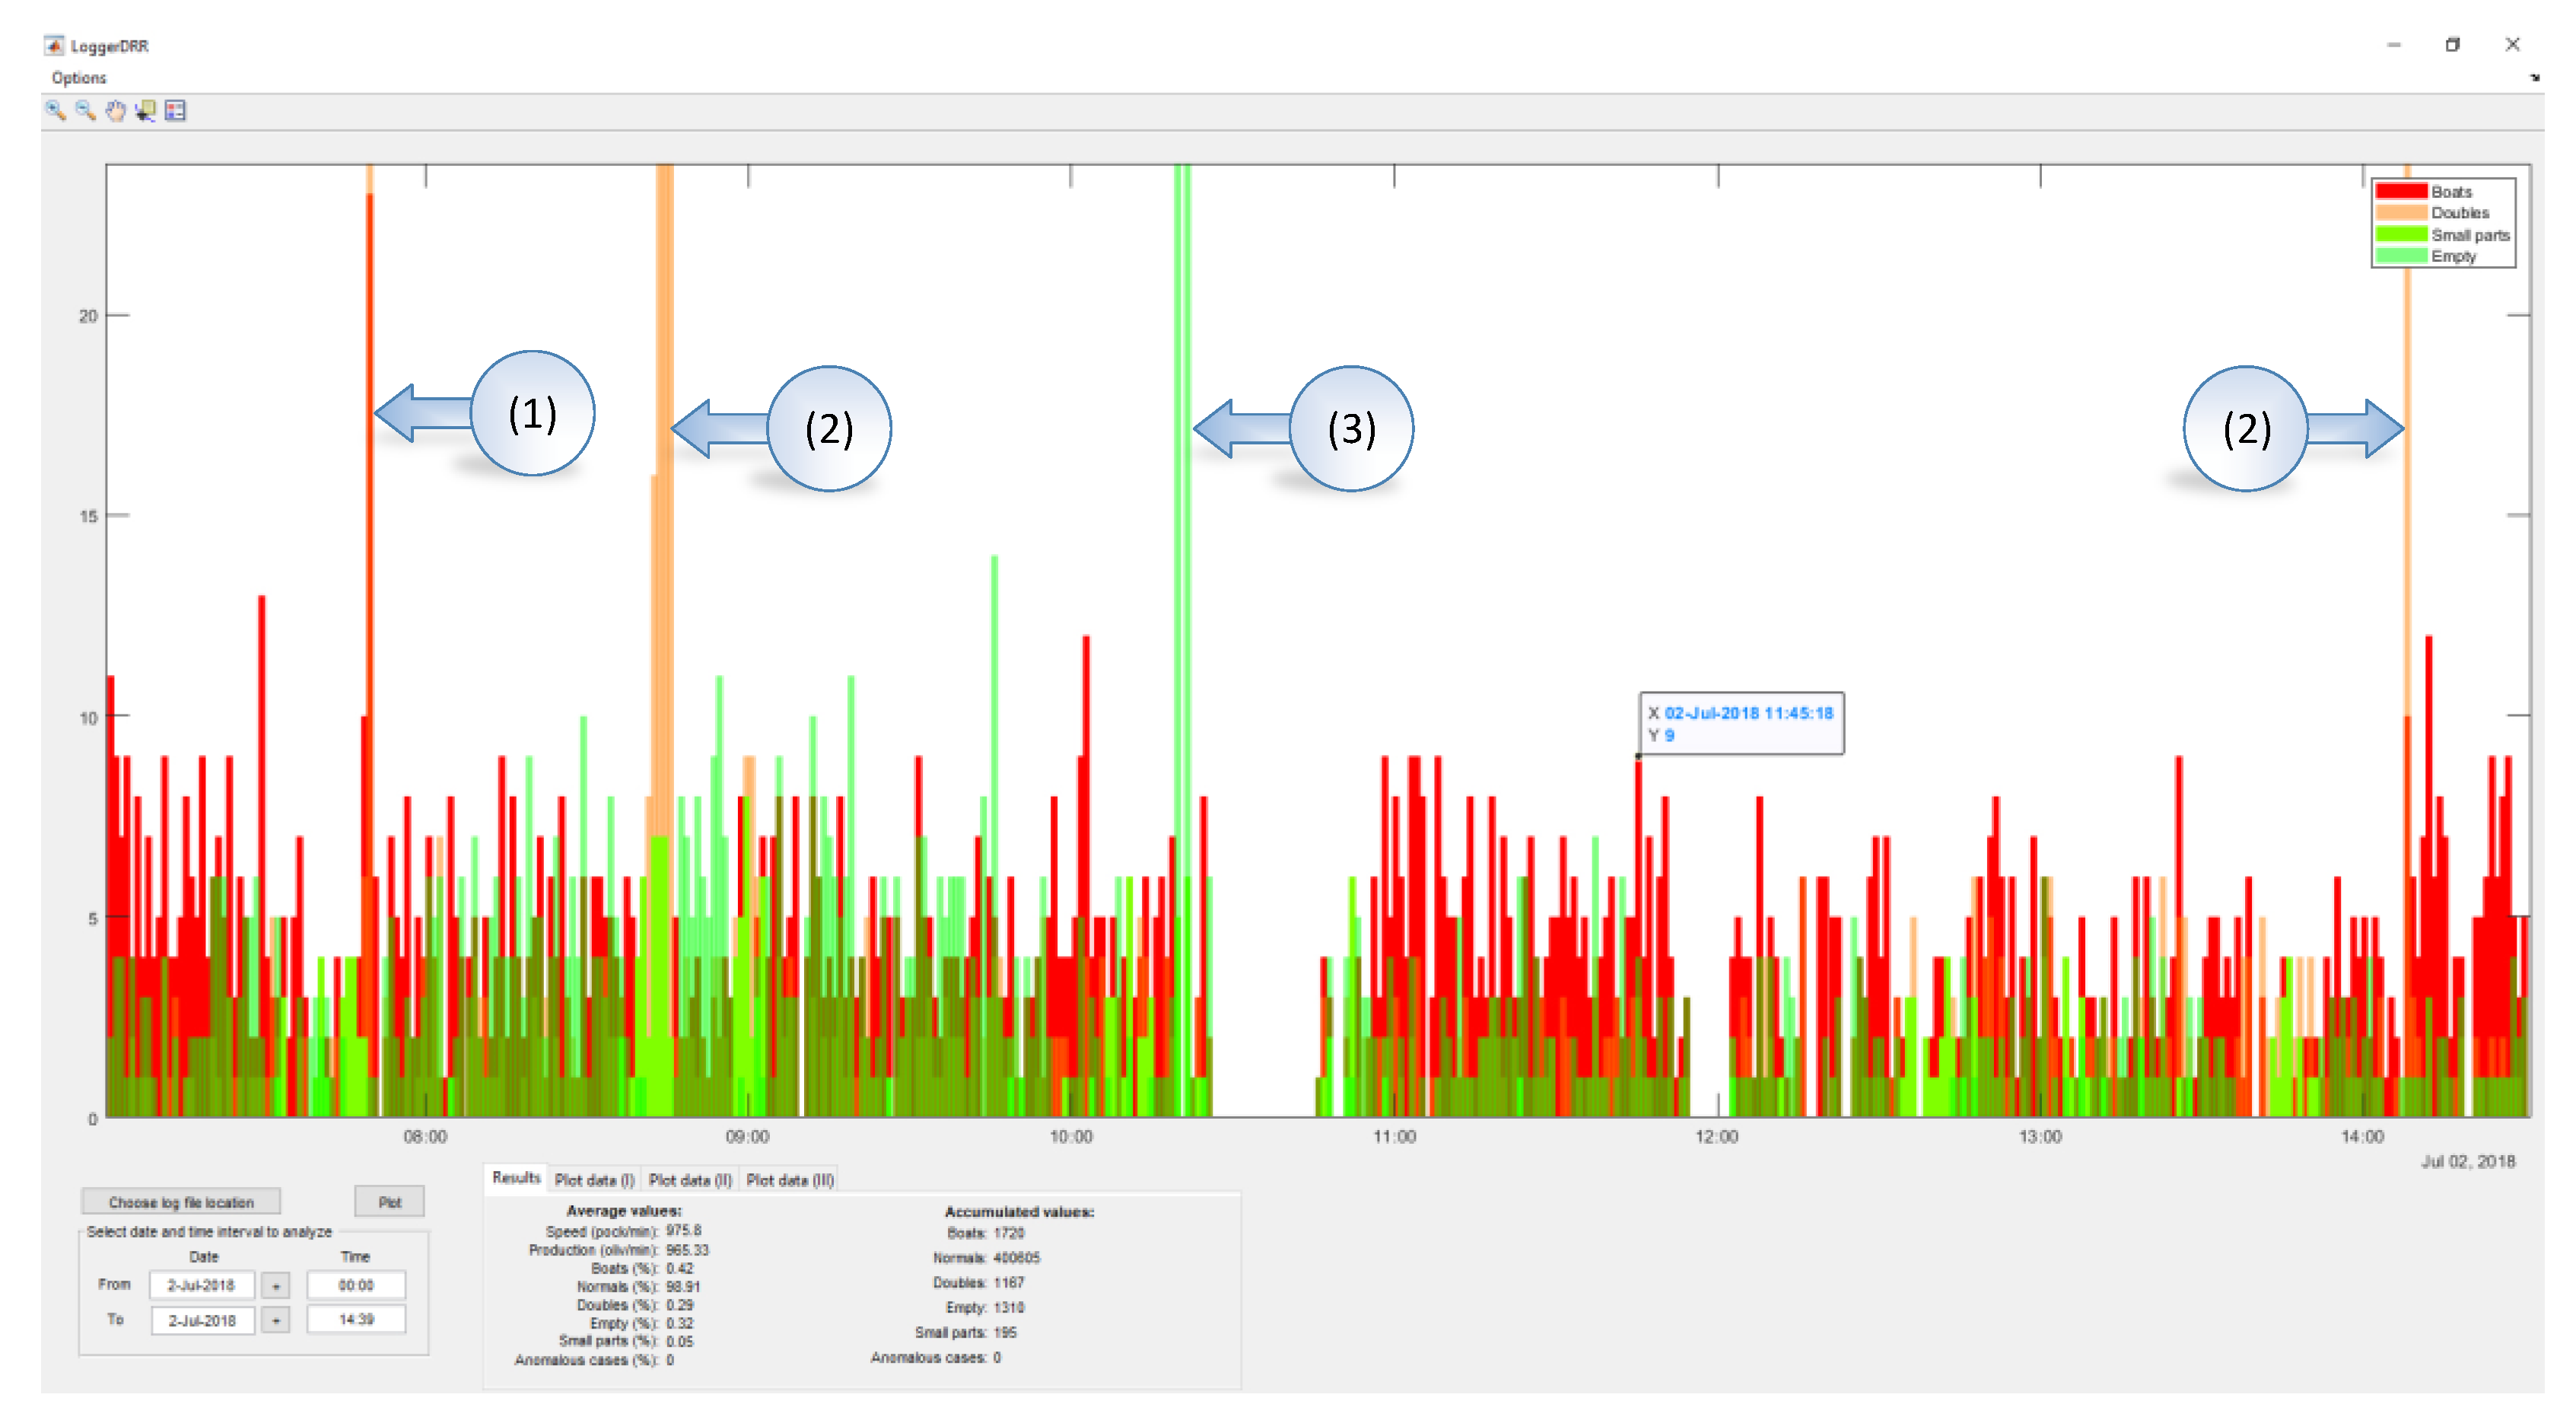
Task: Select the Zoom Out tool
Action: click(85, 111)
